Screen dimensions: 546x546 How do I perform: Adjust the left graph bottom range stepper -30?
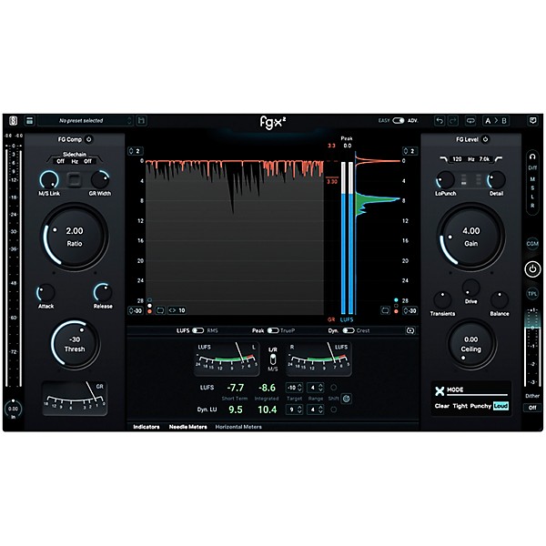136,310
